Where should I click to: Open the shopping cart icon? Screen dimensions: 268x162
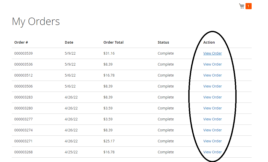click(x=242, y=6)
